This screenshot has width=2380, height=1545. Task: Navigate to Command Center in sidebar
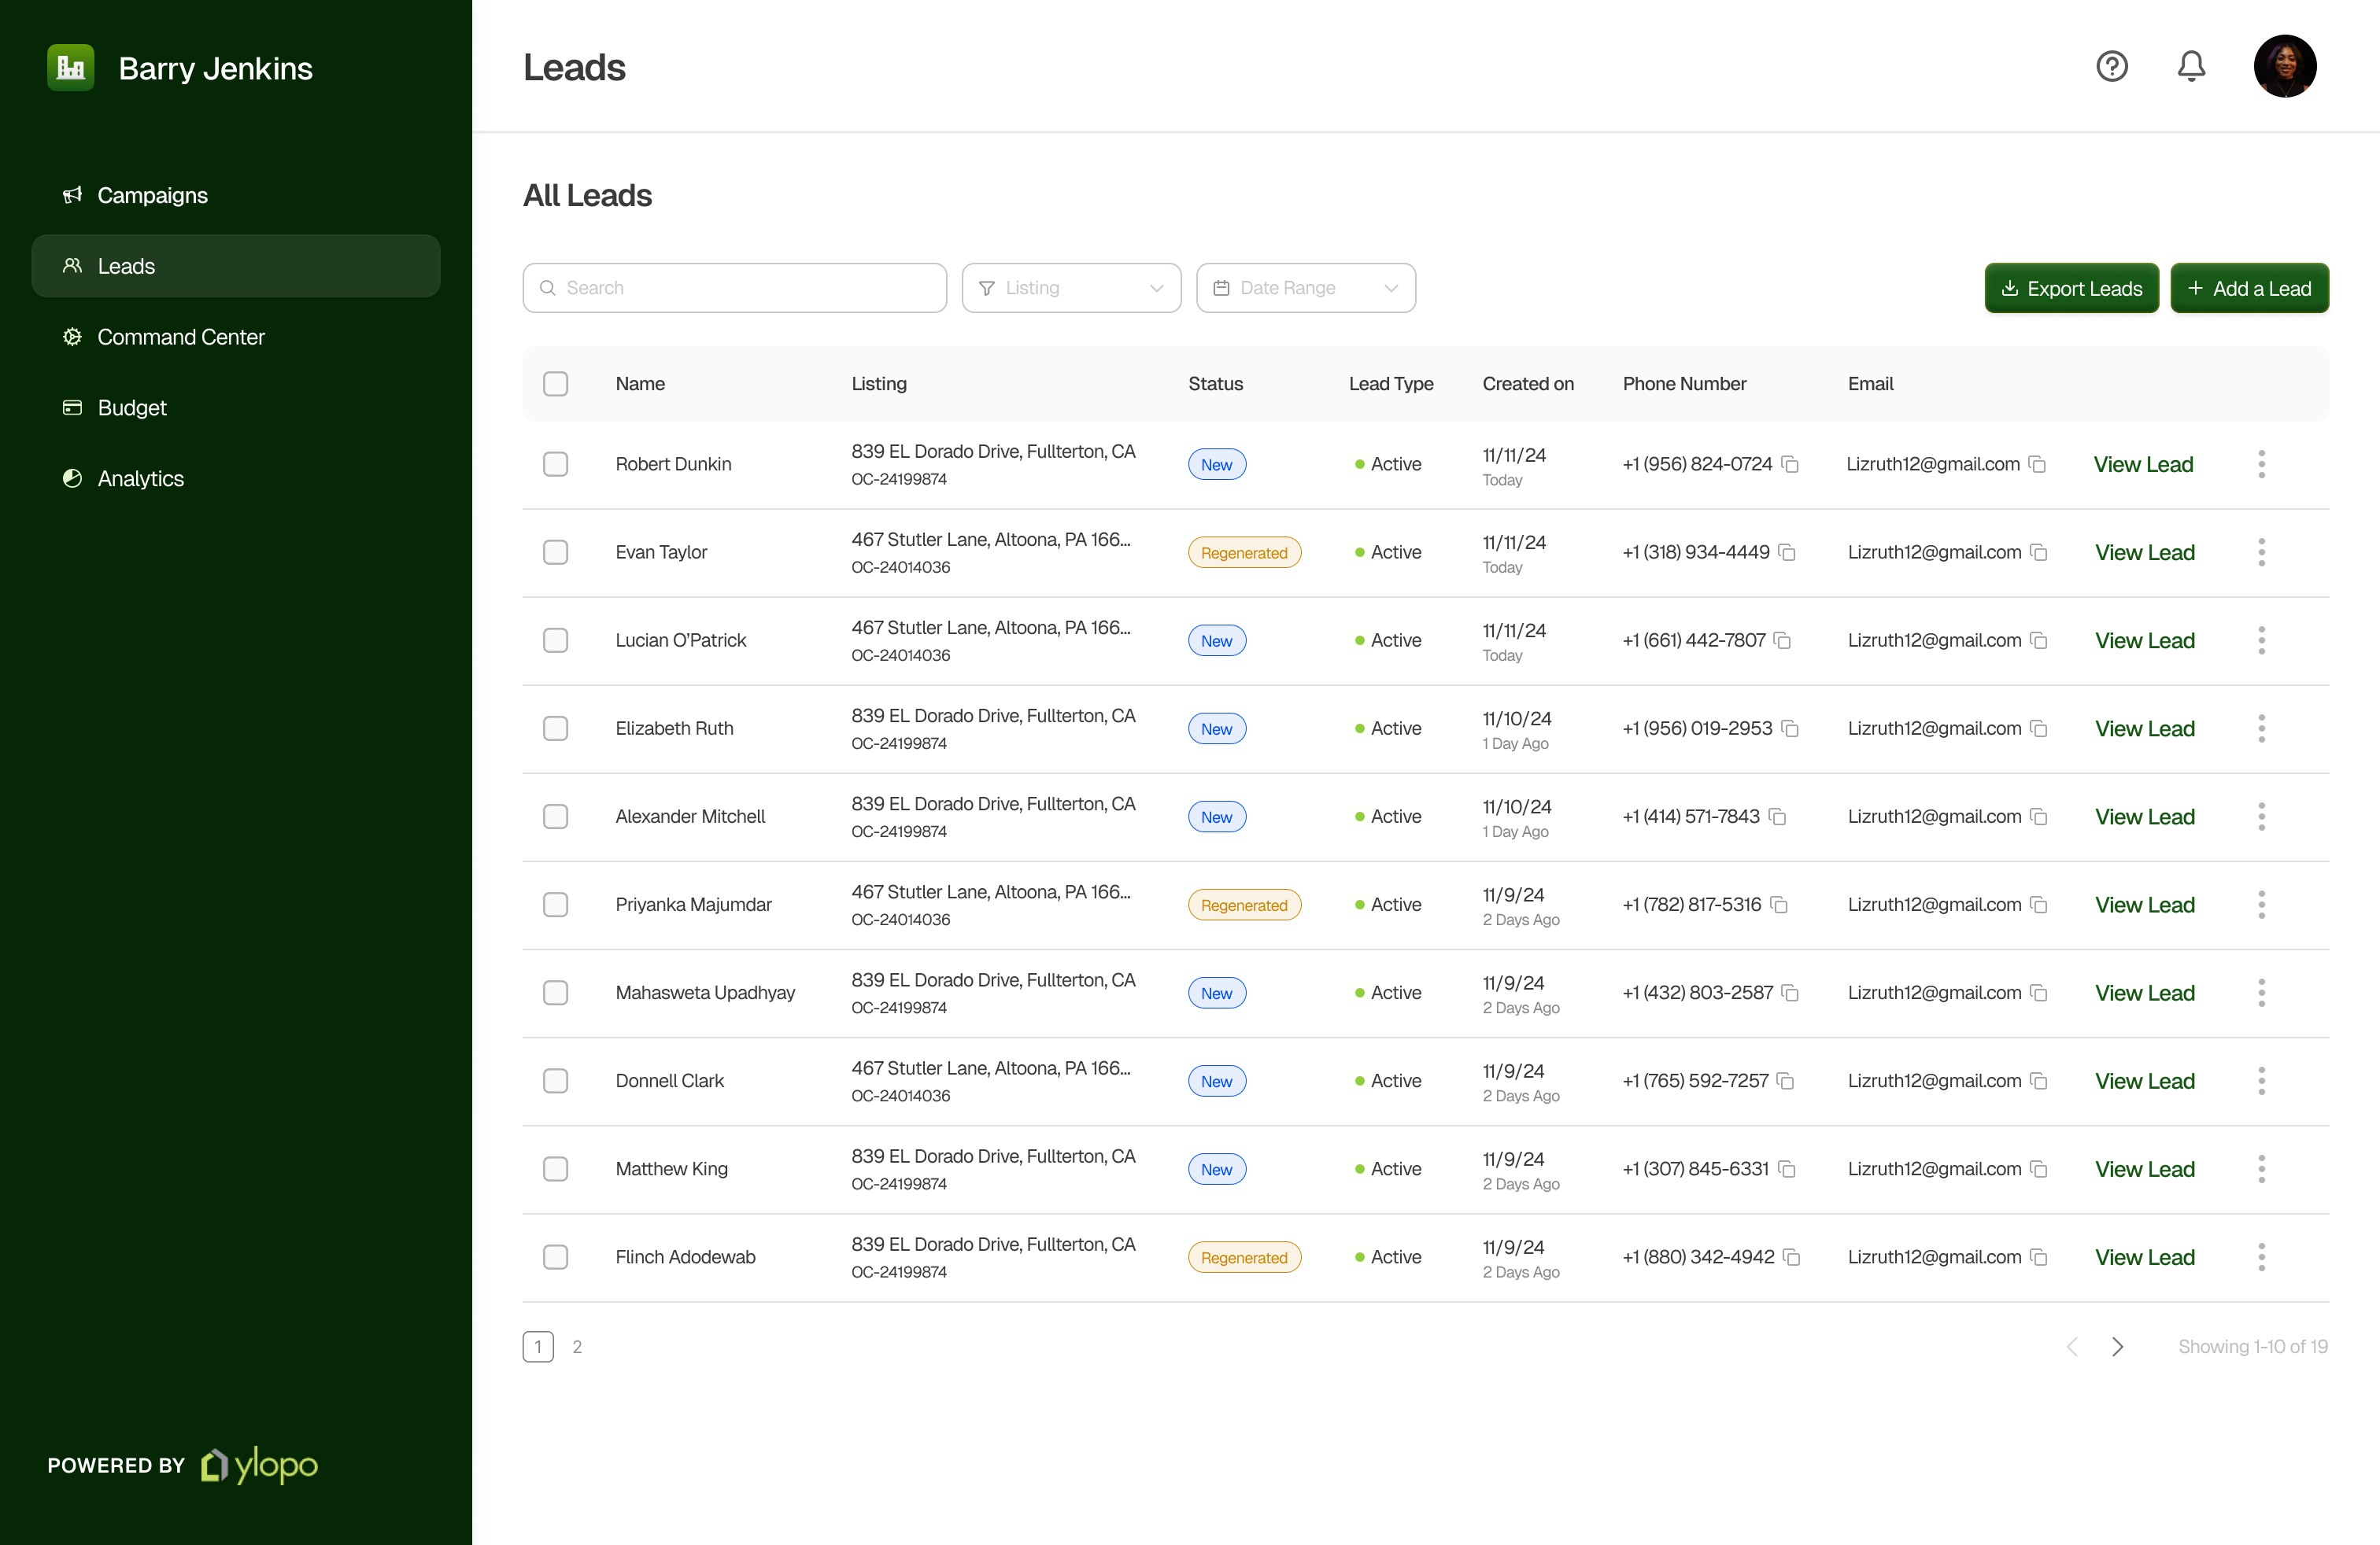pyautogui.click(x=180, y=337)
